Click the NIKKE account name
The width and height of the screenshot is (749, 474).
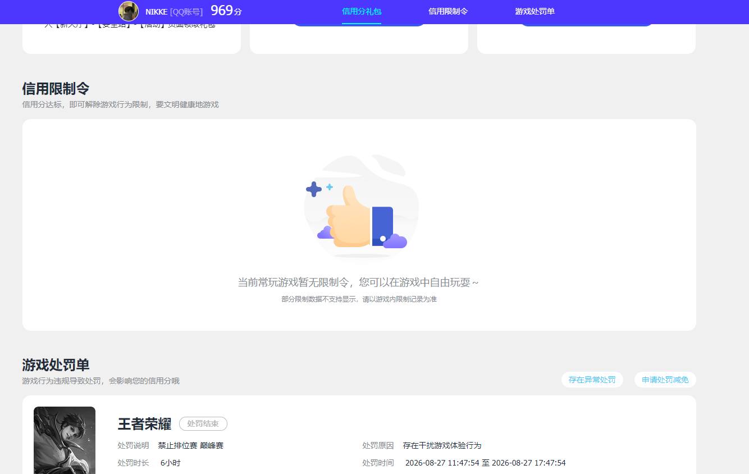pyautogui.click(x=156, y=12)
